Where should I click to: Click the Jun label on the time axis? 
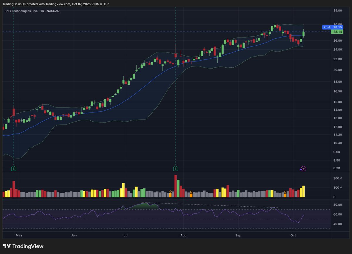point(74,235)
